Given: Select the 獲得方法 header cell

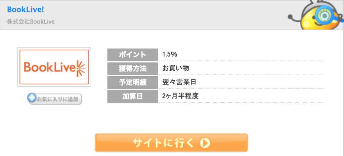Looking at the screenshot, I should click(x=132, y=69).
